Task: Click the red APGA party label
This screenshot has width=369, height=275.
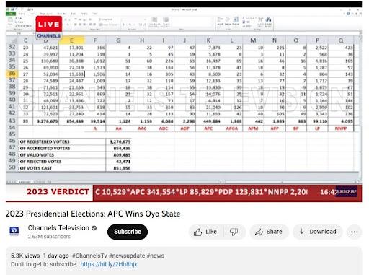Action: pyautogui.click(x=232, y=128)
